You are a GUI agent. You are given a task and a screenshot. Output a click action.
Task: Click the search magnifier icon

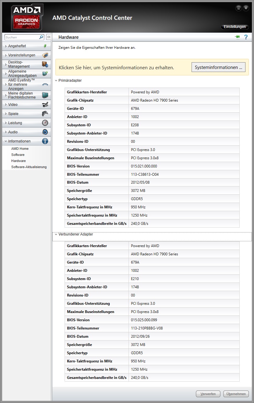click(41, 37)
